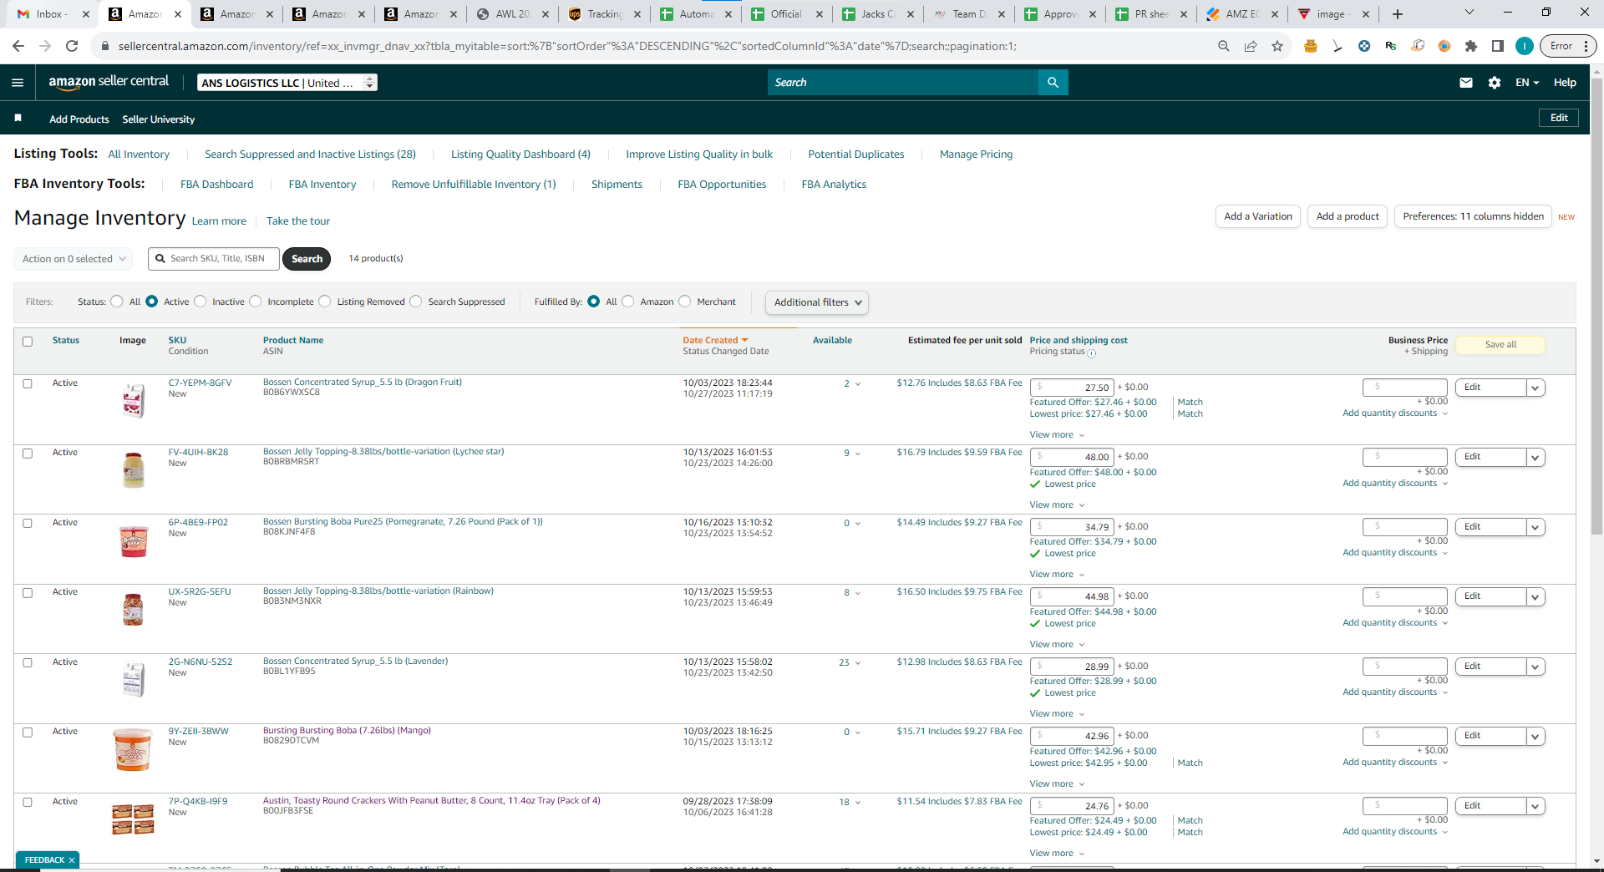1604x872 pixels.
Task: Select Fulfilled By Merchant radio button
Action: [x=685, y=302]
